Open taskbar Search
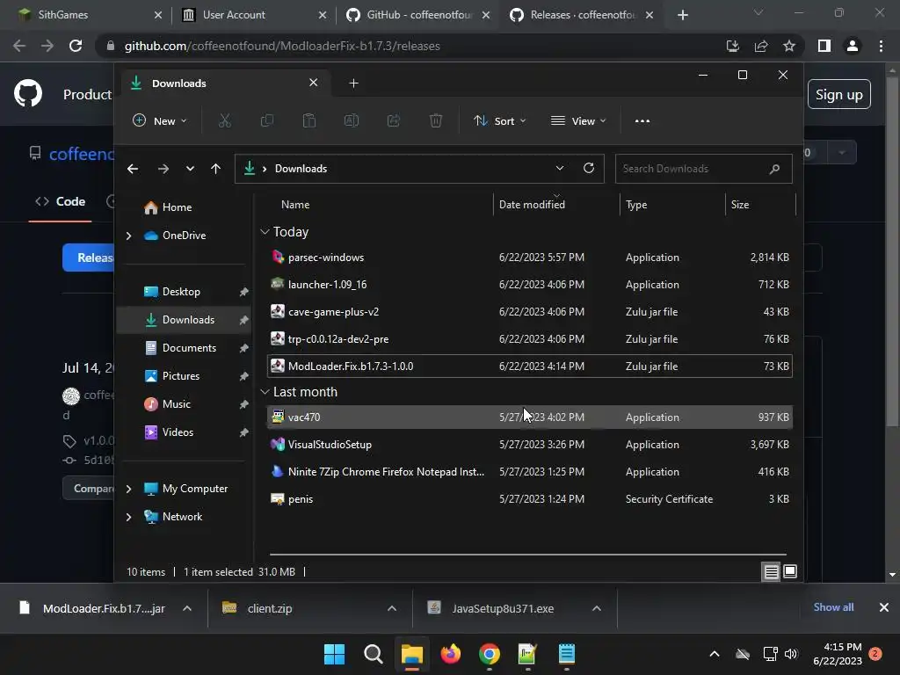 (373, 654)
